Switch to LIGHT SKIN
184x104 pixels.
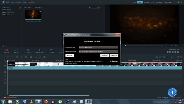(168, 2)
